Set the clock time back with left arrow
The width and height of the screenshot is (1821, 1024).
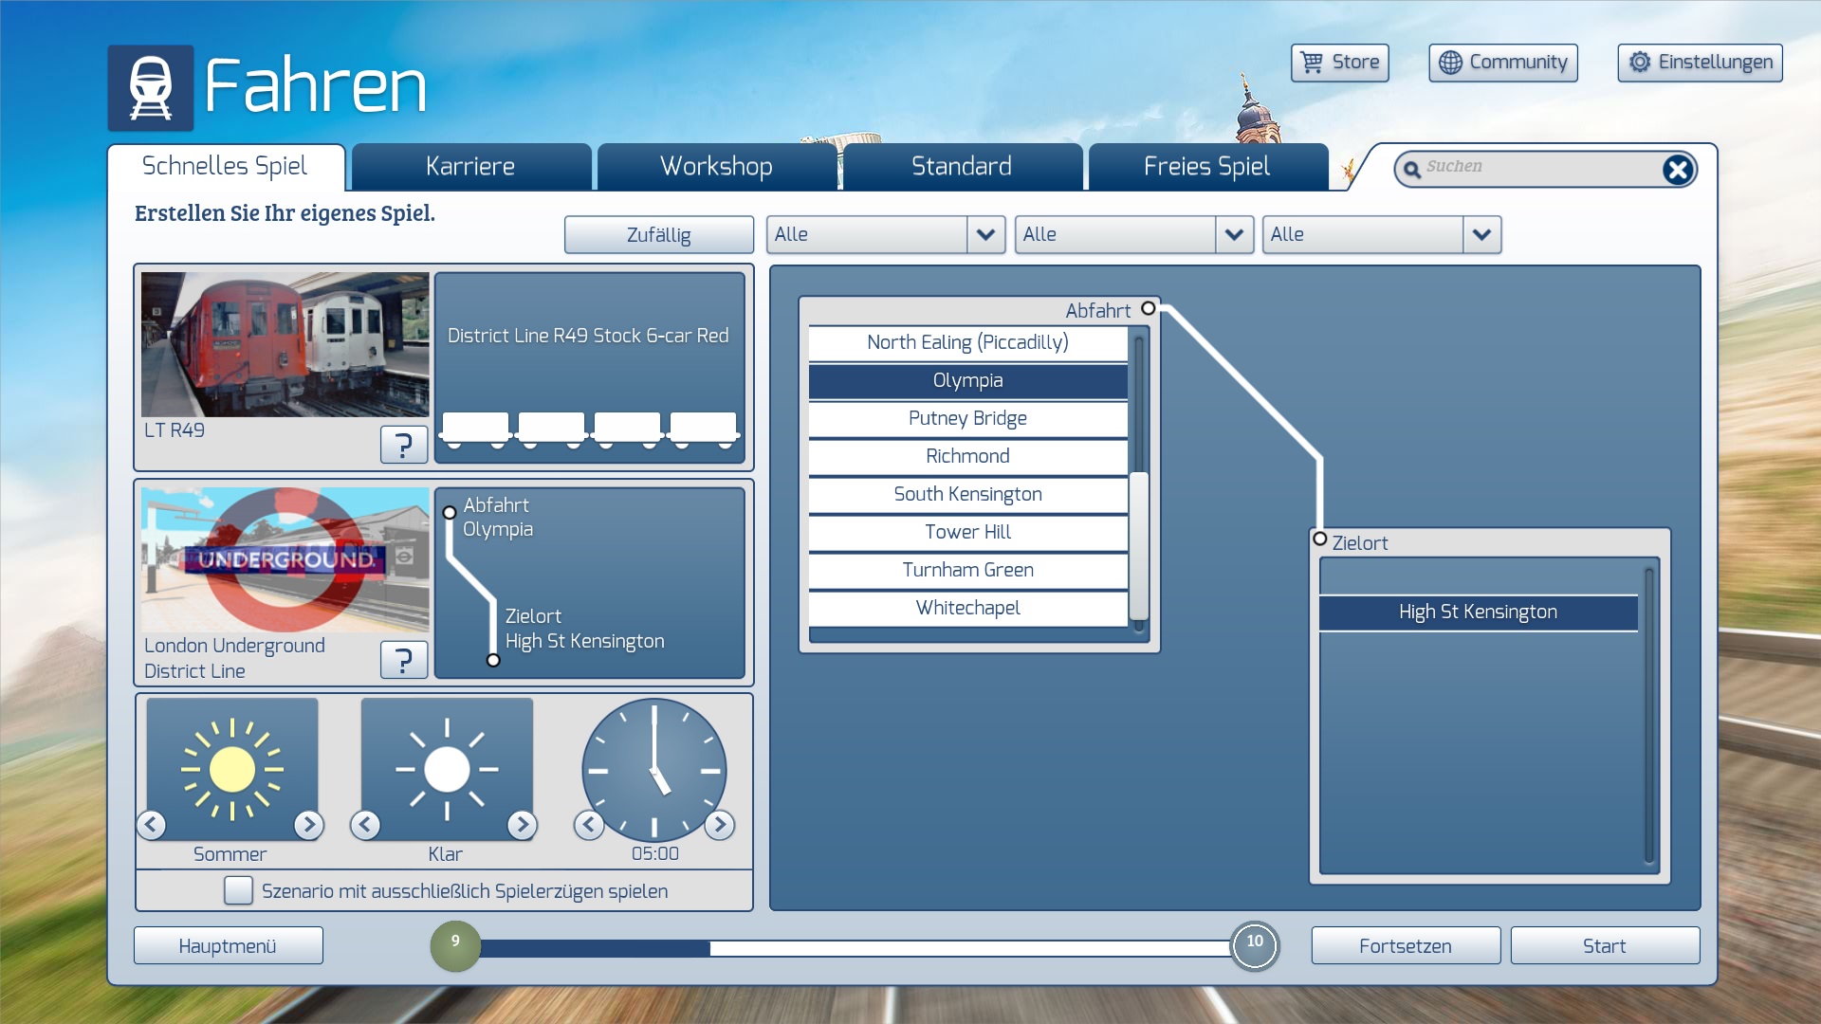[589, 825]
